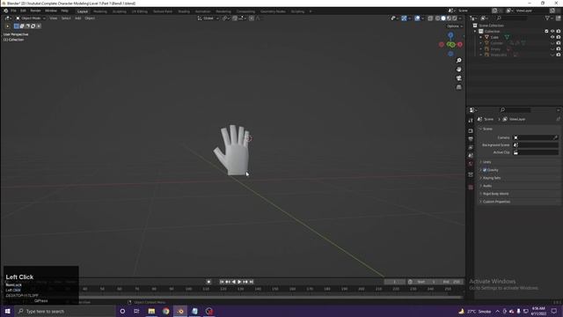The height and width of the screenshot is (317, 563).
Task: Select the Tweak tool icon
Action: tap(8, 26)
